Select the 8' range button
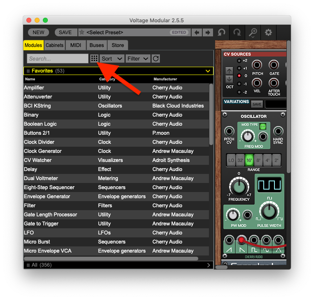 [258, 160]
